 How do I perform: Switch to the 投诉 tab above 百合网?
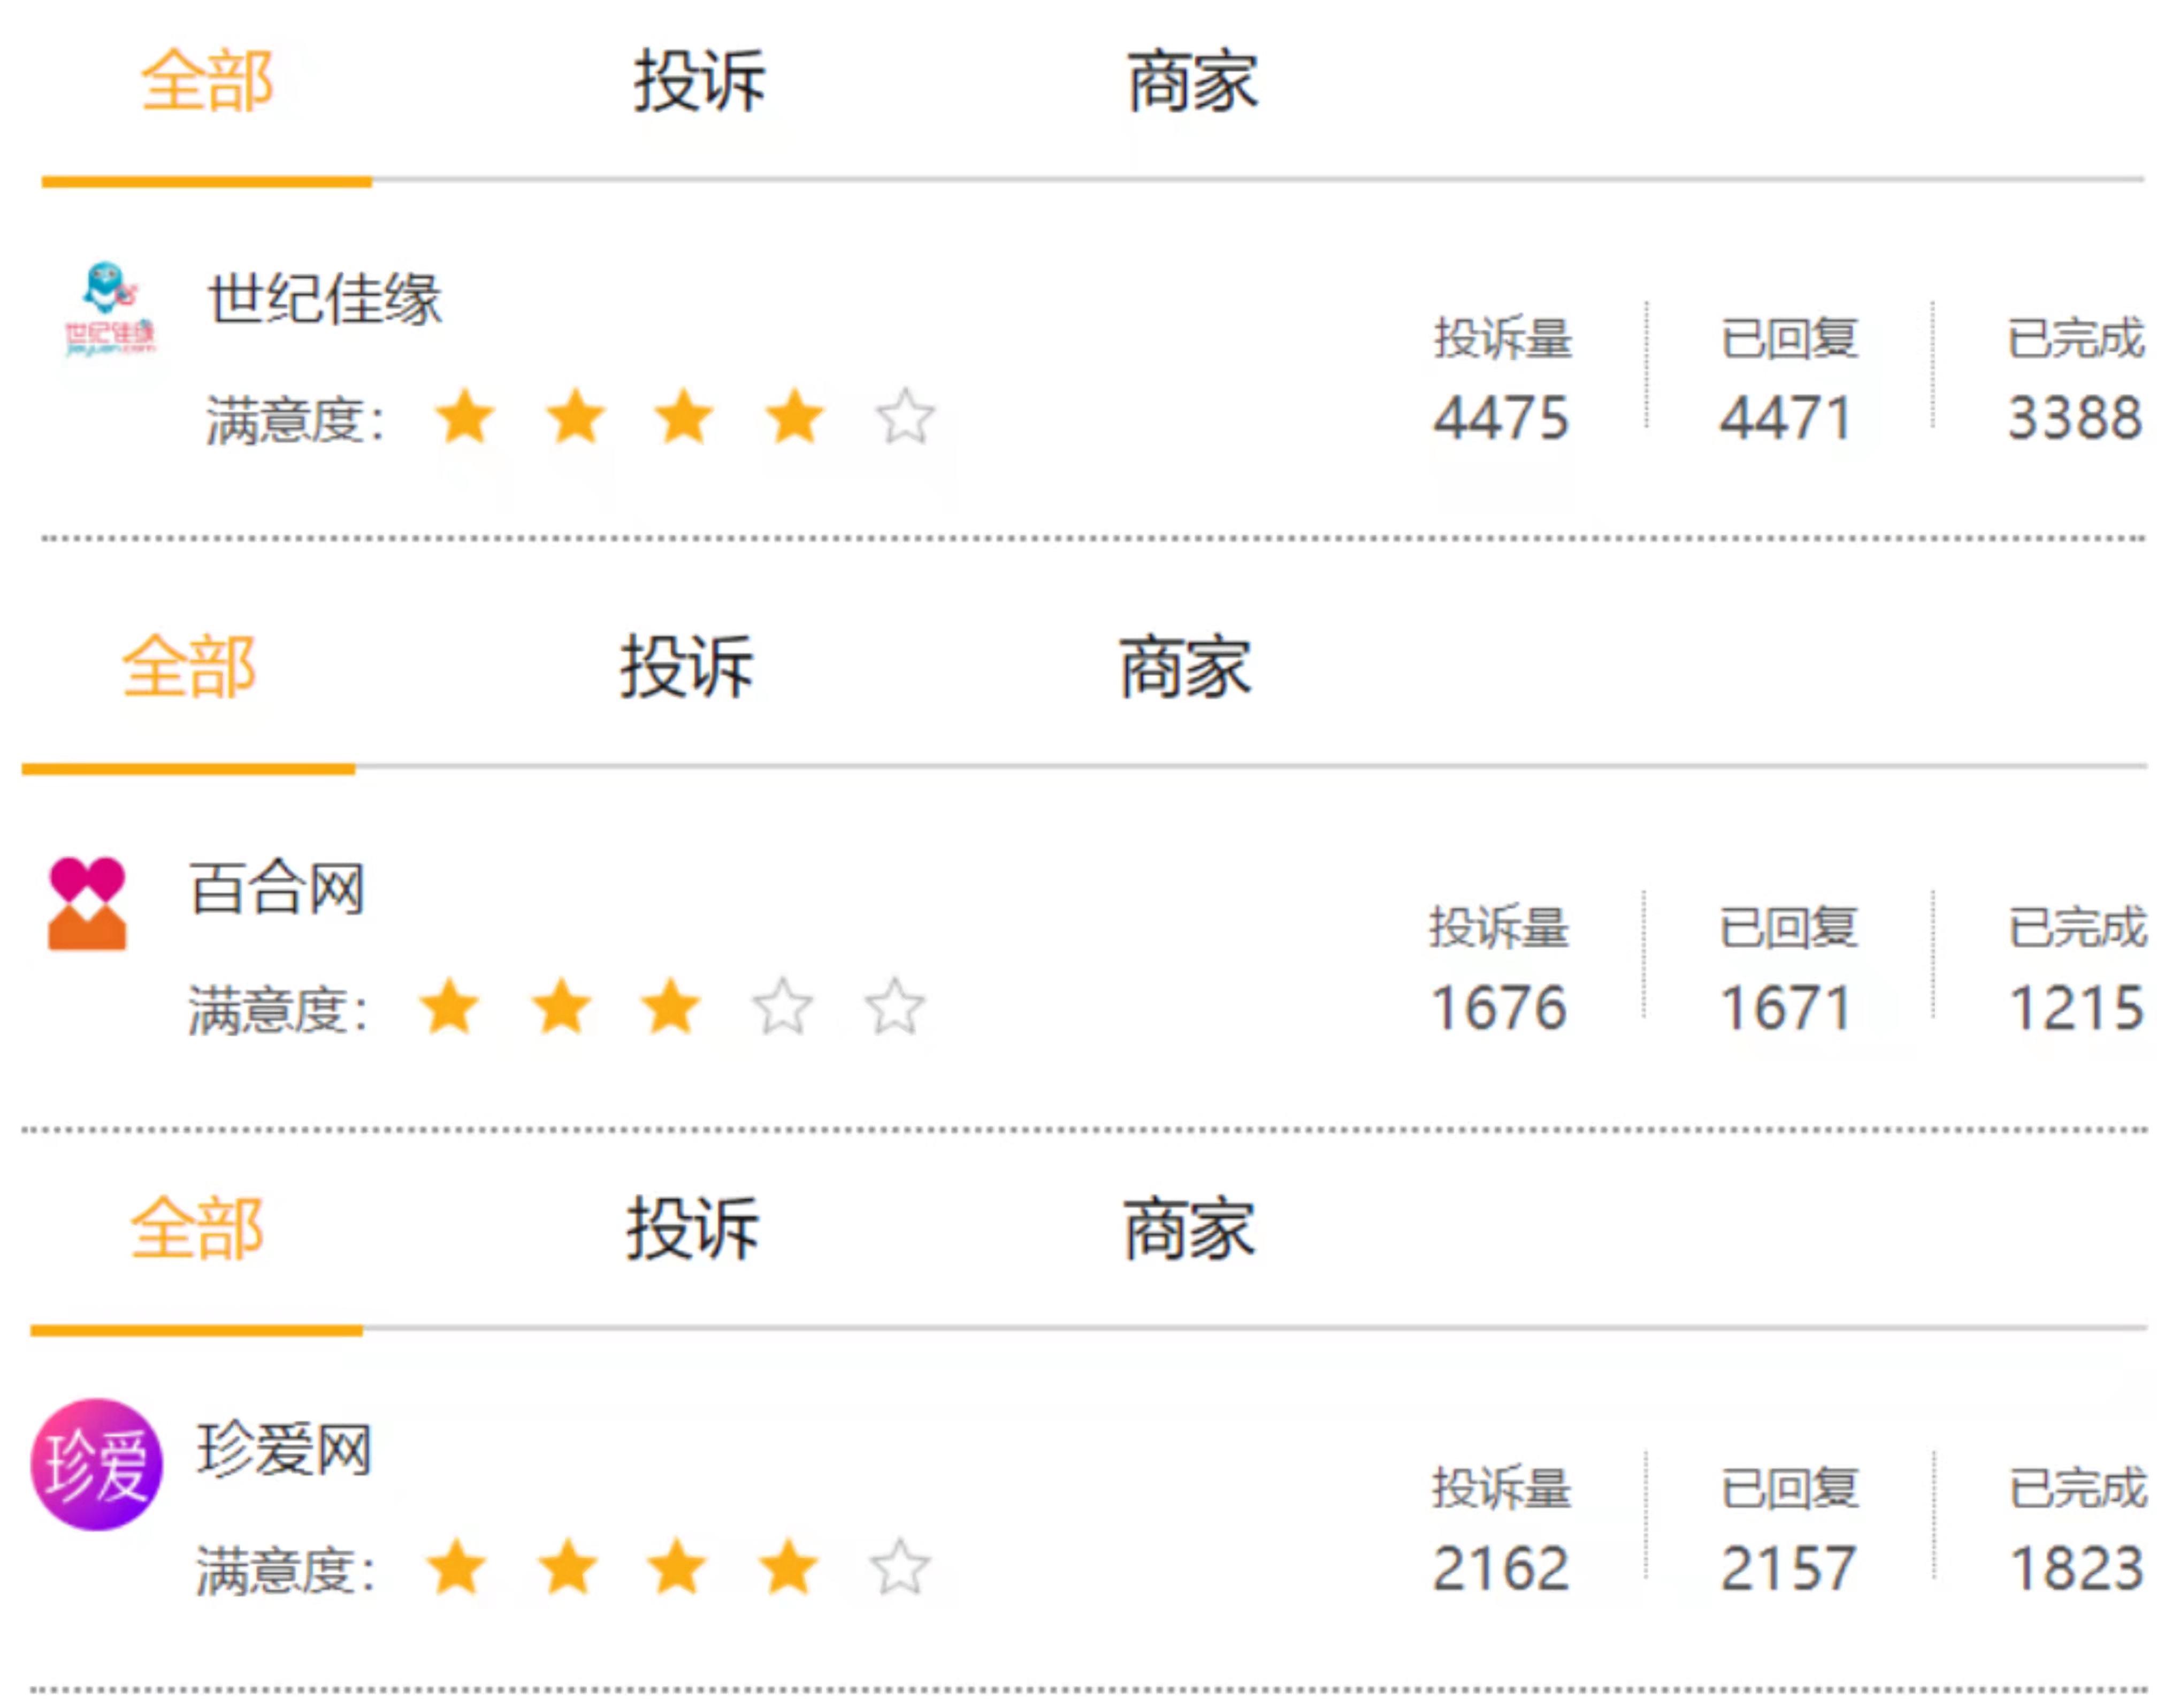coord(686,667)
